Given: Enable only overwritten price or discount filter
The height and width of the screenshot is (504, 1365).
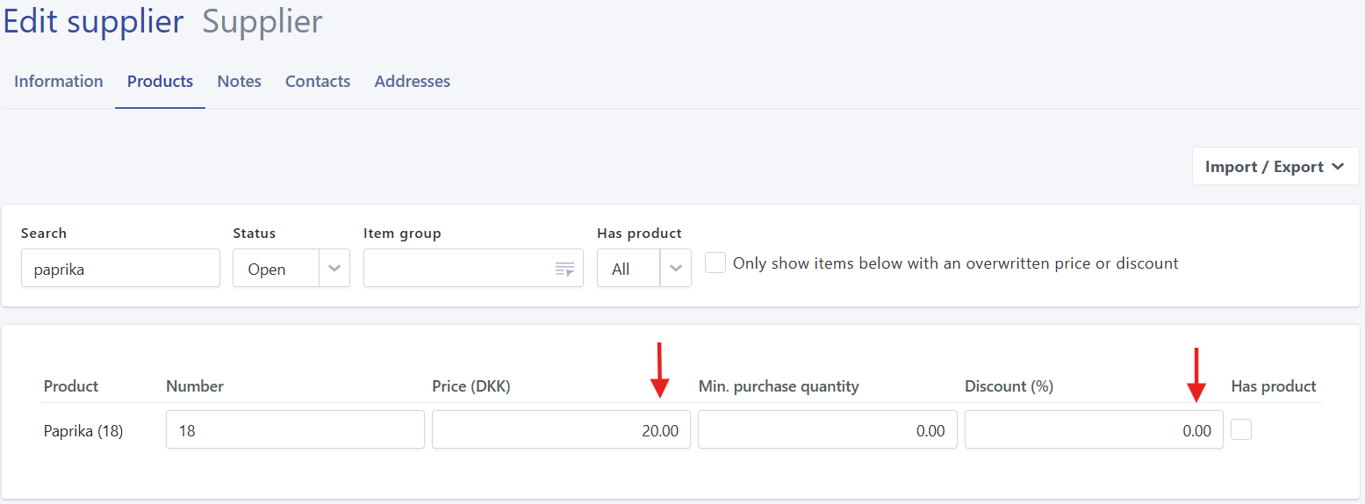Looking at the screenshot, I should 715,263.
